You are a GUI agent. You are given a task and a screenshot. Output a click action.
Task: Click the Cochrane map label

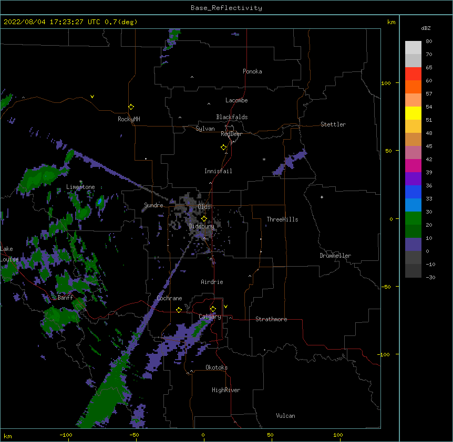169,298
